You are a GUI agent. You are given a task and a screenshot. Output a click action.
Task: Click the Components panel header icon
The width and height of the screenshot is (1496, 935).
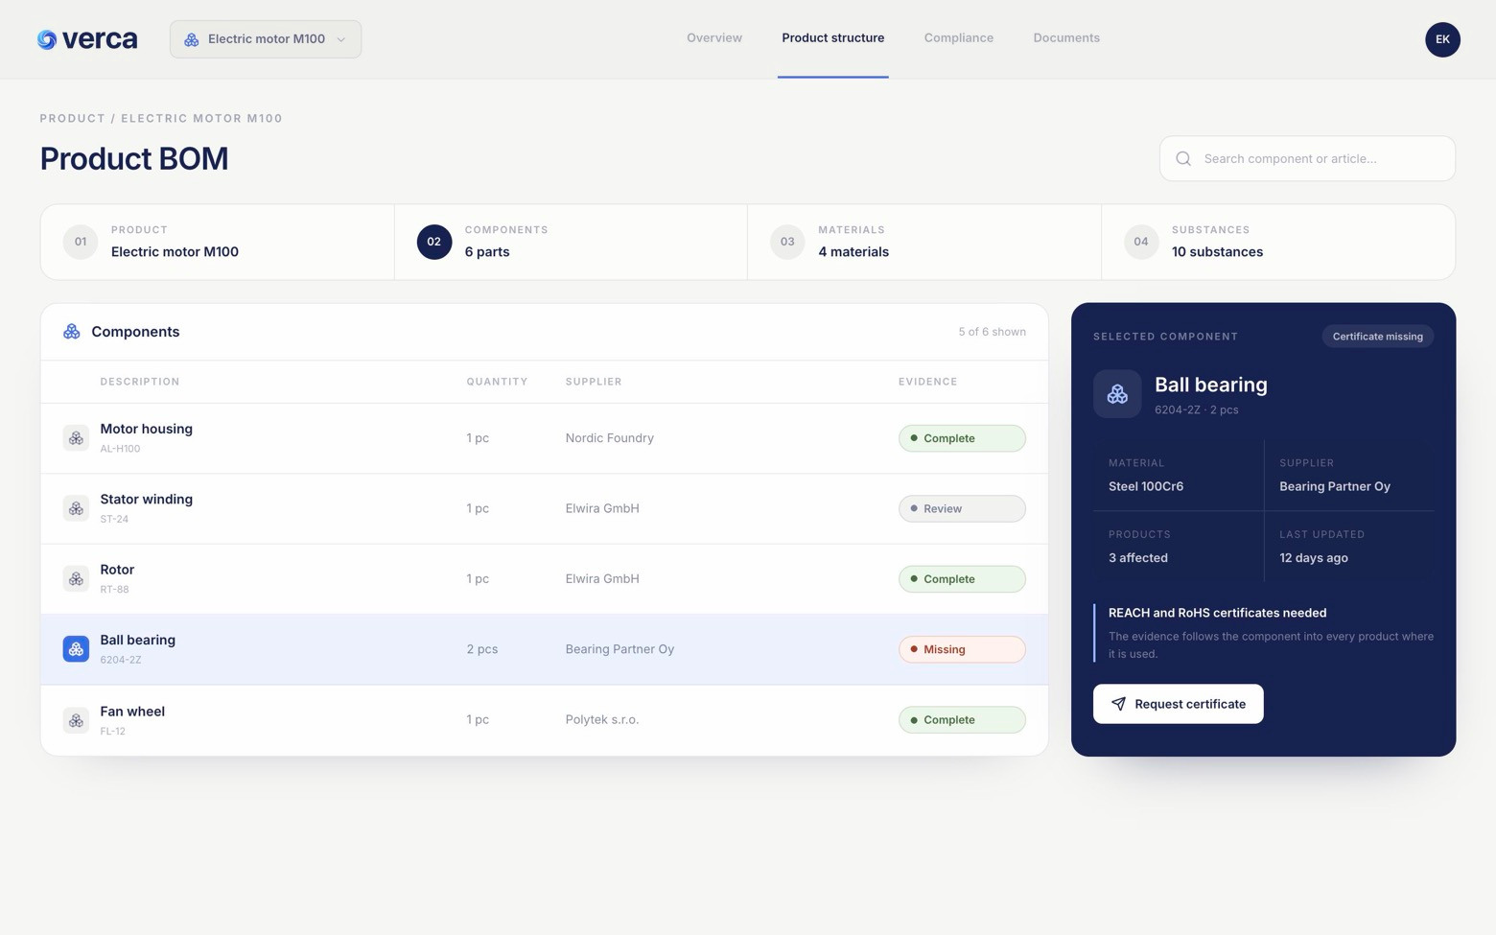(x=72, y=332)
